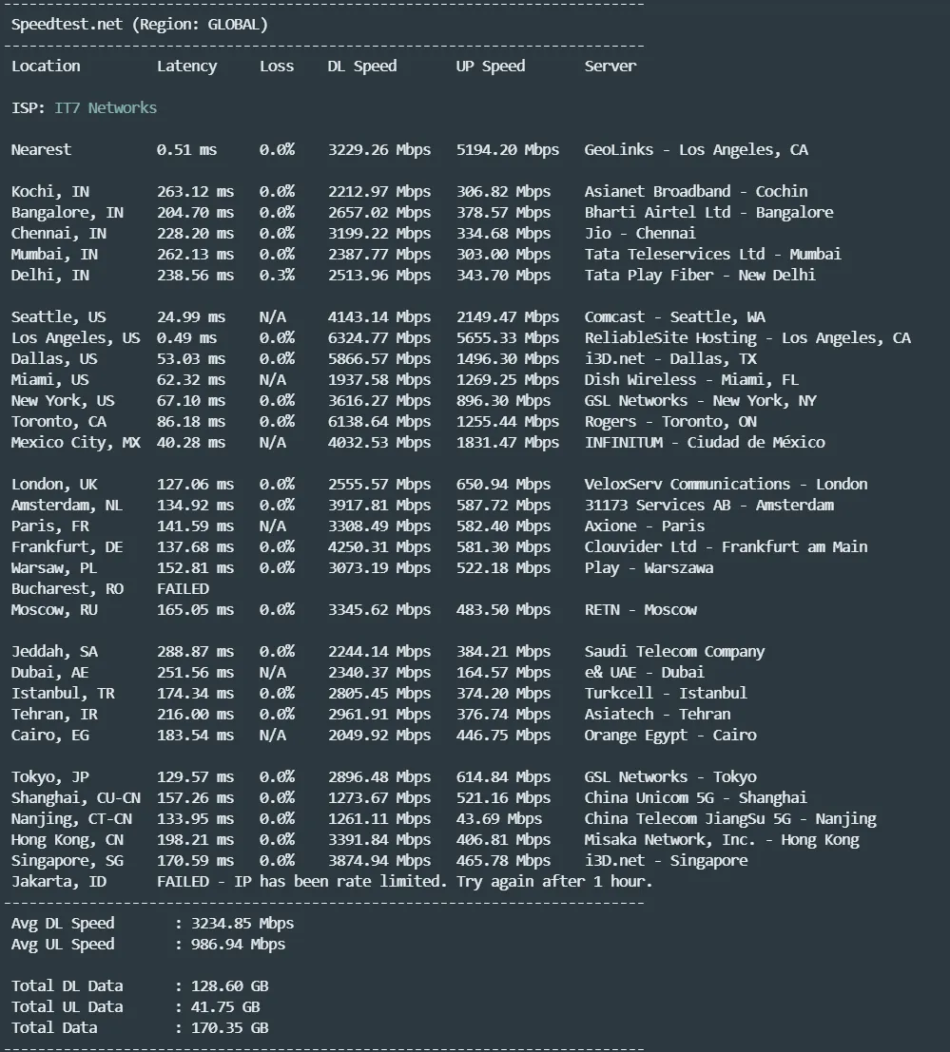950x1052 pixels.
Task: Click ReliableSite Hosting server entry
Action: pyautogui.click(x=747, y=338)
